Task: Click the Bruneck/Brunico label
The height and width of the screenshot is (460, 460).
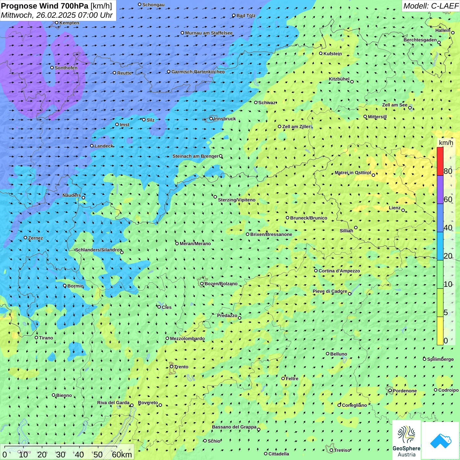Action: (x=309, y=218)
